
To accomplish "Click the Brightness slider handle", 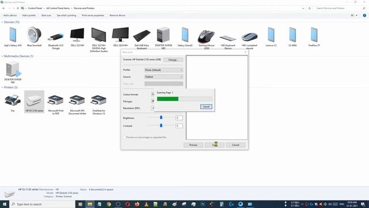I will [x=161, y=117].
